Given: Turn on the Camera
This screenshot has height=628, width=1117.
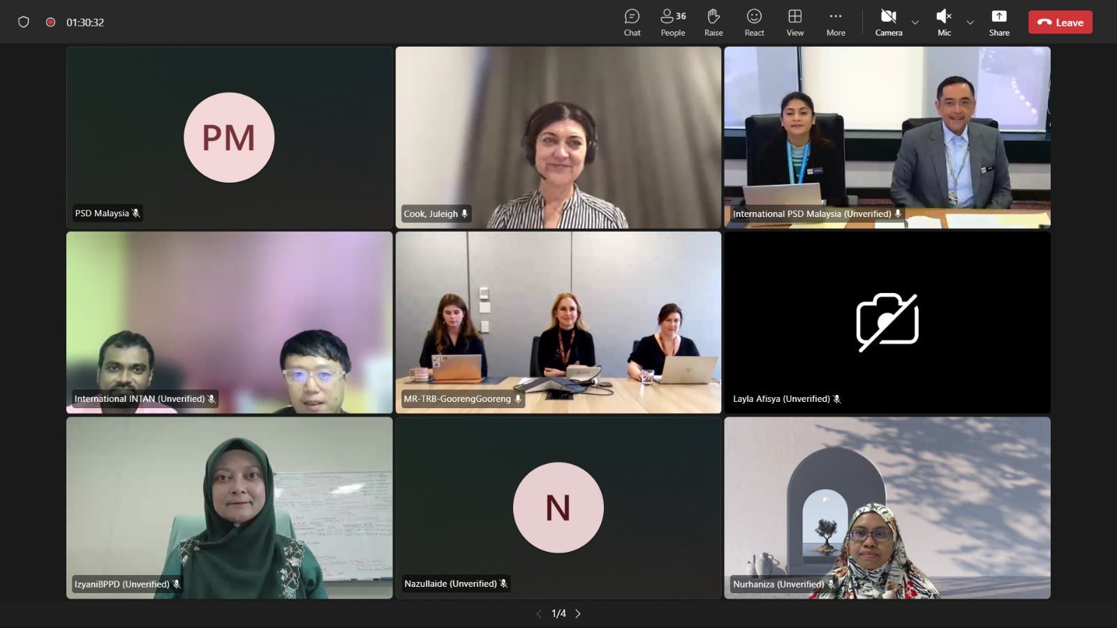Looking at the screenshot, I should point(888,22).
